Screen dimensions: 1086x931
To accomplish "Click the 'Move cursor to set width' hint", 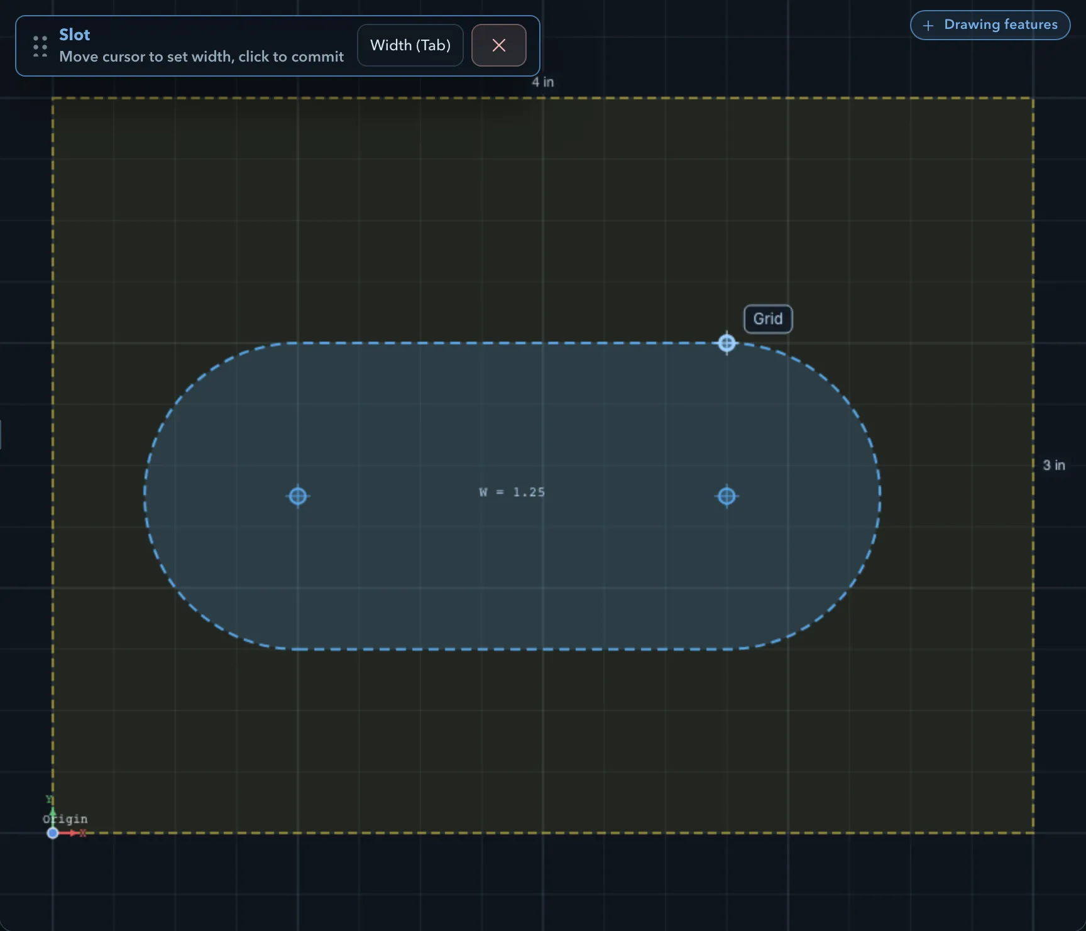I will coord(202,57).
